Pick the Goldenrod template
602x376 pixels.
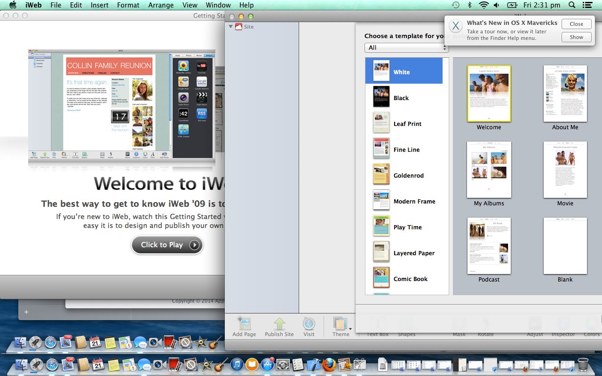pyautogui.click(x=404, y=174)
